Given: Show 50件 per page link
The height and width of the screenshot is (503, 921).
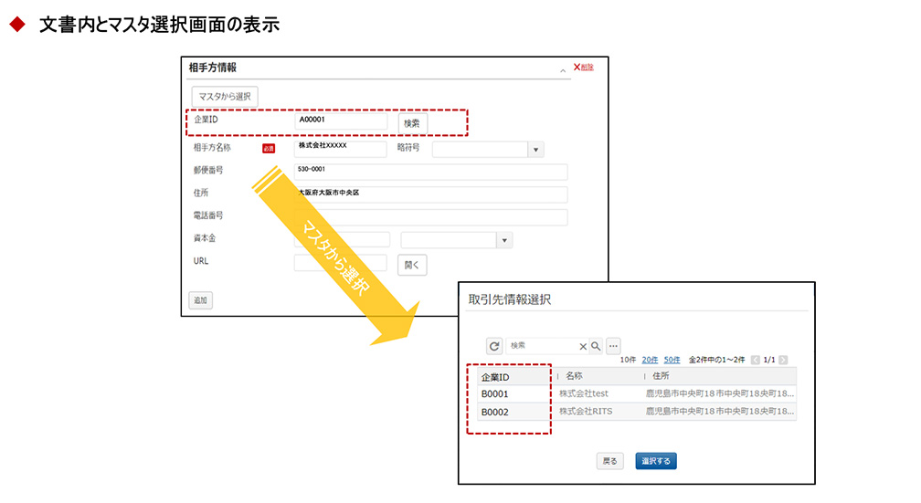Looking at the screenshot, I should pos(672,361).
